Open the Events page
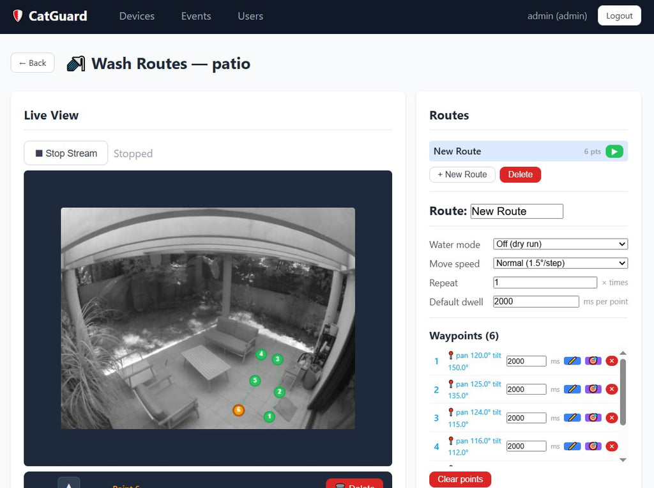Image resolution: width=654 pixels, height=488 pixels. coord(196,16)
